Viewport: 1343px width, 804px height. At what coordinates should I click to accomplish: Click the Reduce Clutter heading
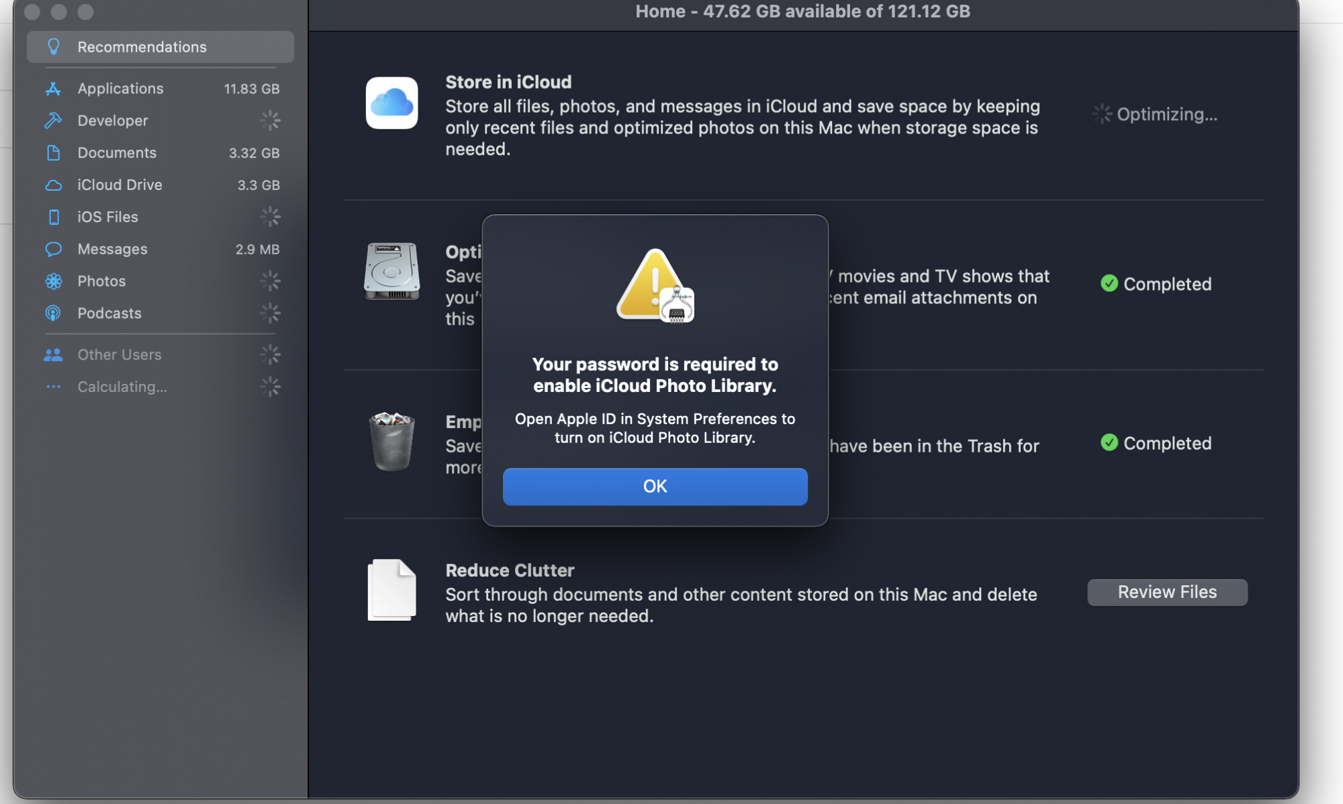(x=510, y=570)
